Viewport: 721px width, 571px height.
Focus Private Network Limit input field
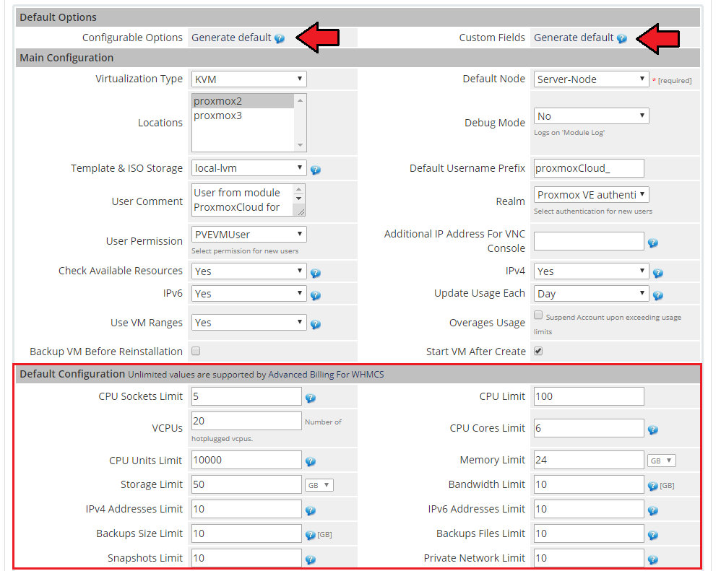[589, 558]
